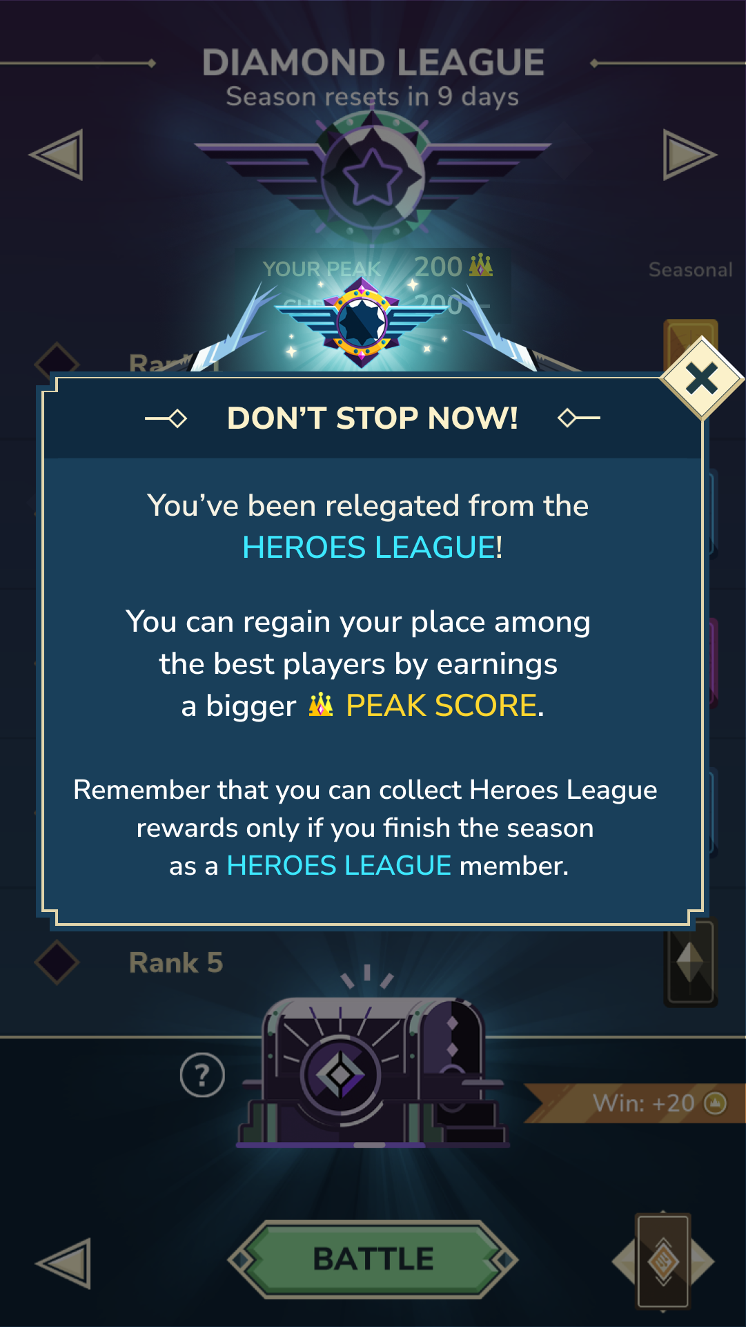
Task: Close the Don't Stop Now popup
Action: (702, 378)
